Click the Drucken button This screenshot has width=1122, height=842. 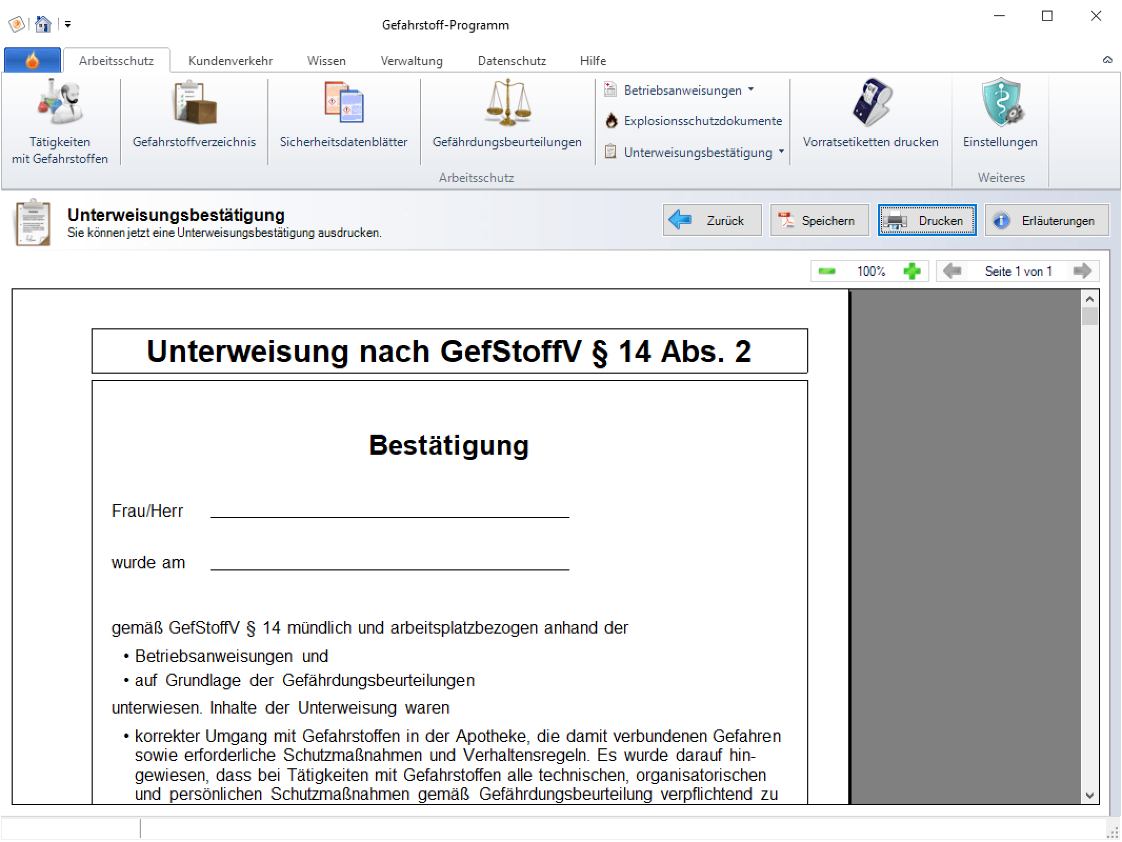(927, 220)
